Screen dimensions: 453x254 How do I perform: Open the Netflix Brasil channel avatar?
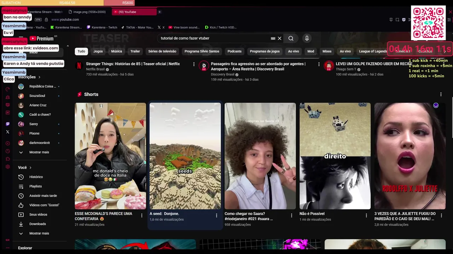pyautogui.click(x=79, y=66)
